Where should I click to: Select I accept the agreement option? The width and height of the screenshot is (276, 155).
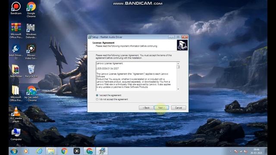point(109,95)
